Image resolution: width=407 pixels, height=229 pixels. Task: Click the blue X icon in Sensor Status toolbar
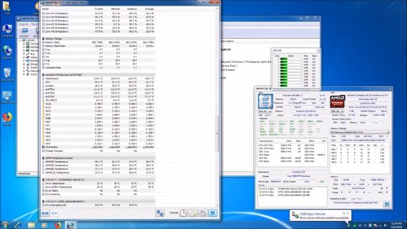click(212, 213)
